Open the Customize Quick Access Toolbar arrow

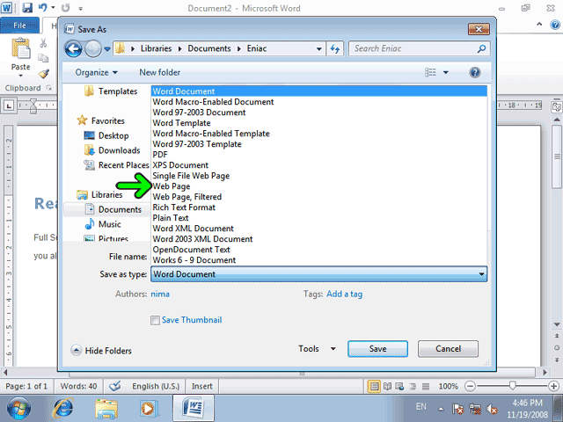click(81, 8)
